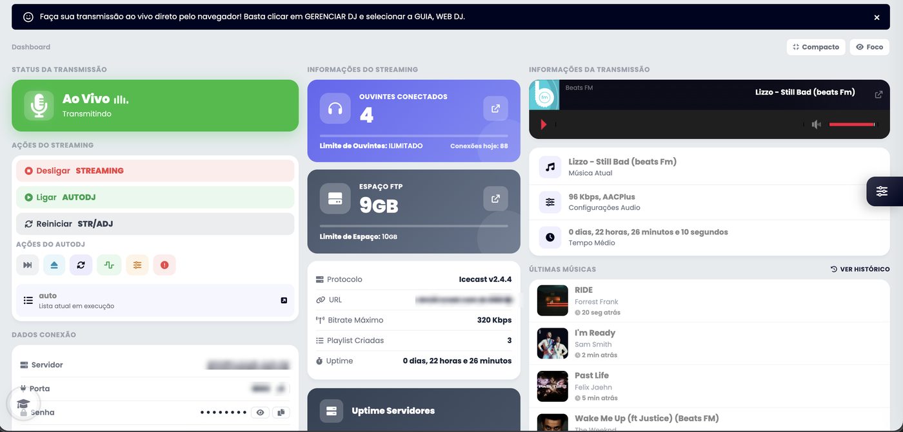Click the Espaço FTP usage bar
Image resolution: width=903 pixels, height=432 pixels.
pyautogui.click(x=414, y=226)
